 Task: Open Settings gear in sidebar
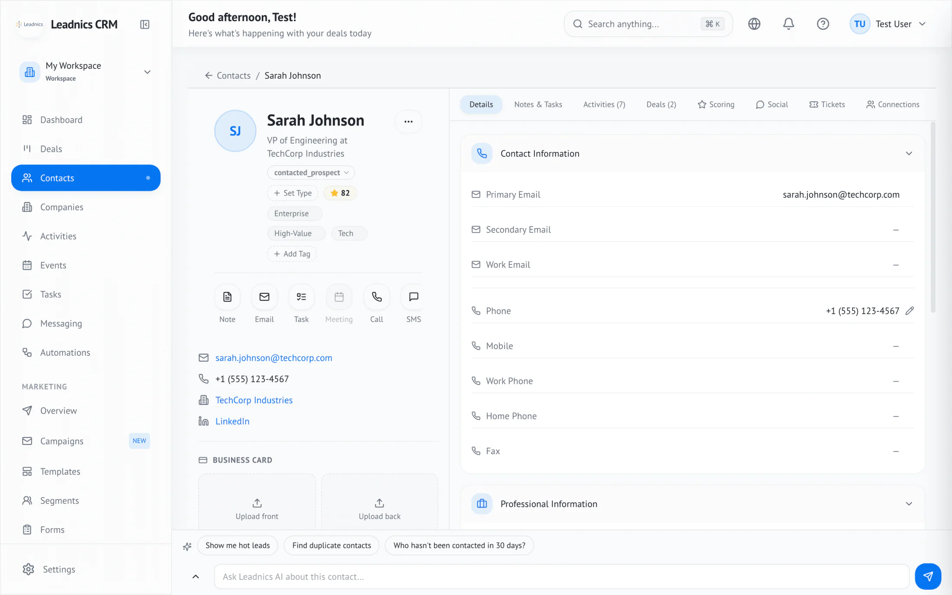pyautogui.click(x=86, y=569)
